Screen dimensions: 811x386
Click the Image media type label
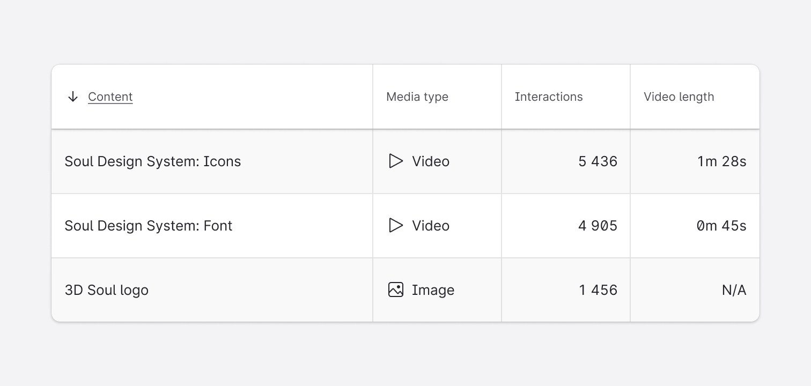click(433, 290)
